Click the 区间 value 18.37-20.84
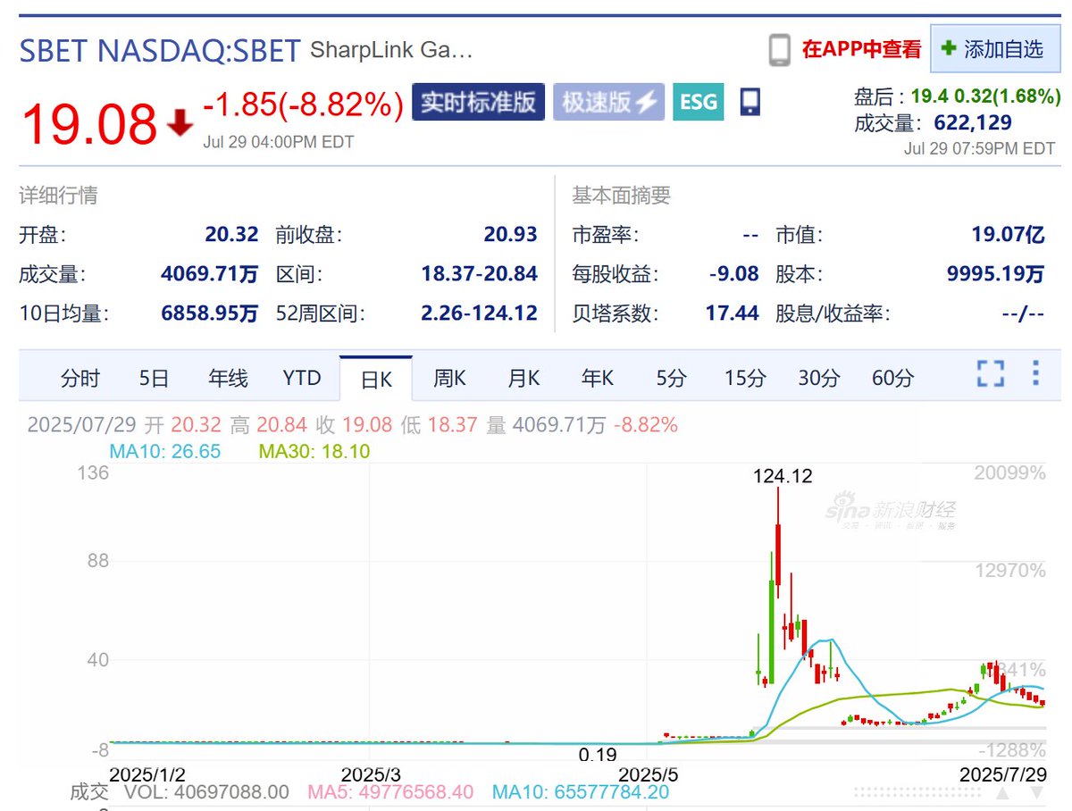The image size is (1072, 811). point(480,274)
